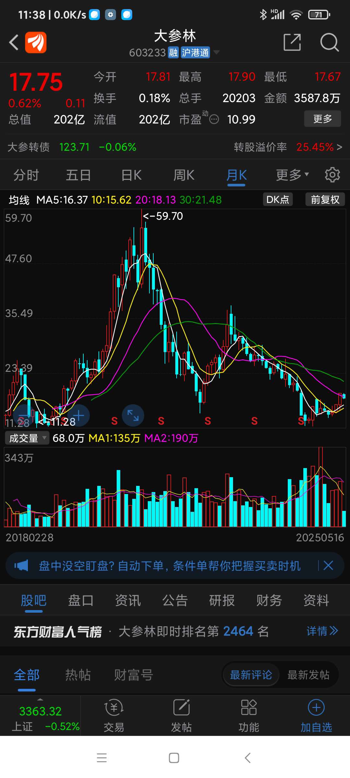The image size is (350, 778).
Task: Open 资料 tab
Action: [x=316, y=600]
